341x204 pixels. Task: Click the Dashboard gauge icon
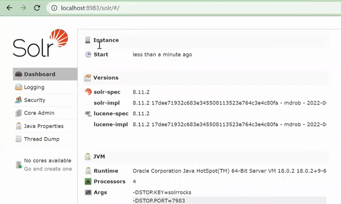(x=19, y=74)
